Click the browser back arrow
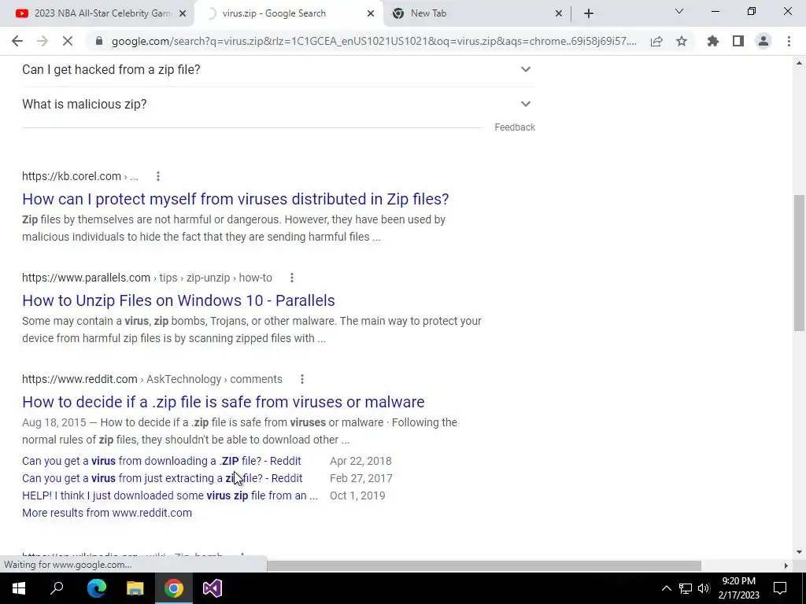The width and height of the screenshot is (806, 604). (17, 41)
